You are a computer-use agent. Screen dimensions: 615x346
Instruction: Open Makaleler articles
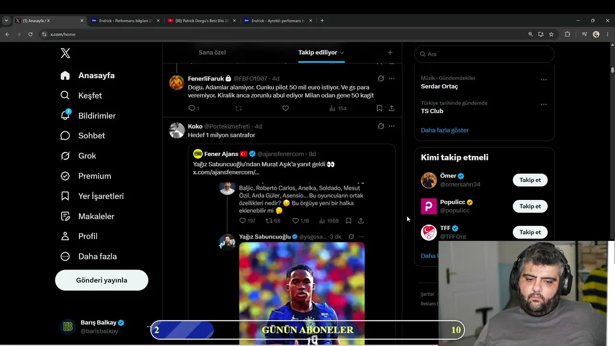click(x=87, y=216)
